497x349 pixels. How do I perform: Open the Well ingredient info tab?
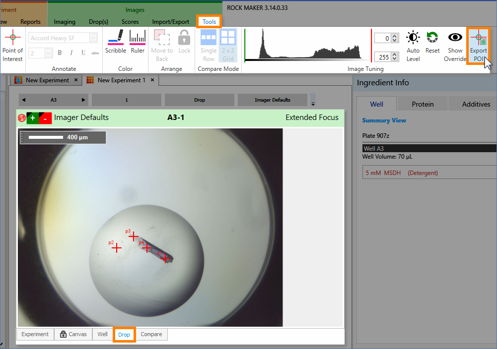[376, 104]
